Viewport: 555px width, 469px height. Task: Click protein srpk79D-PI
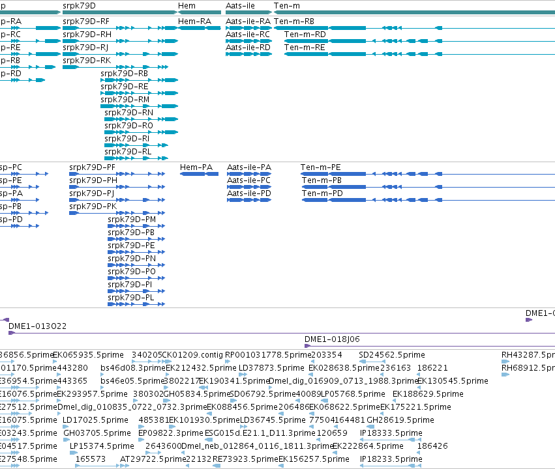pos(130,285)
